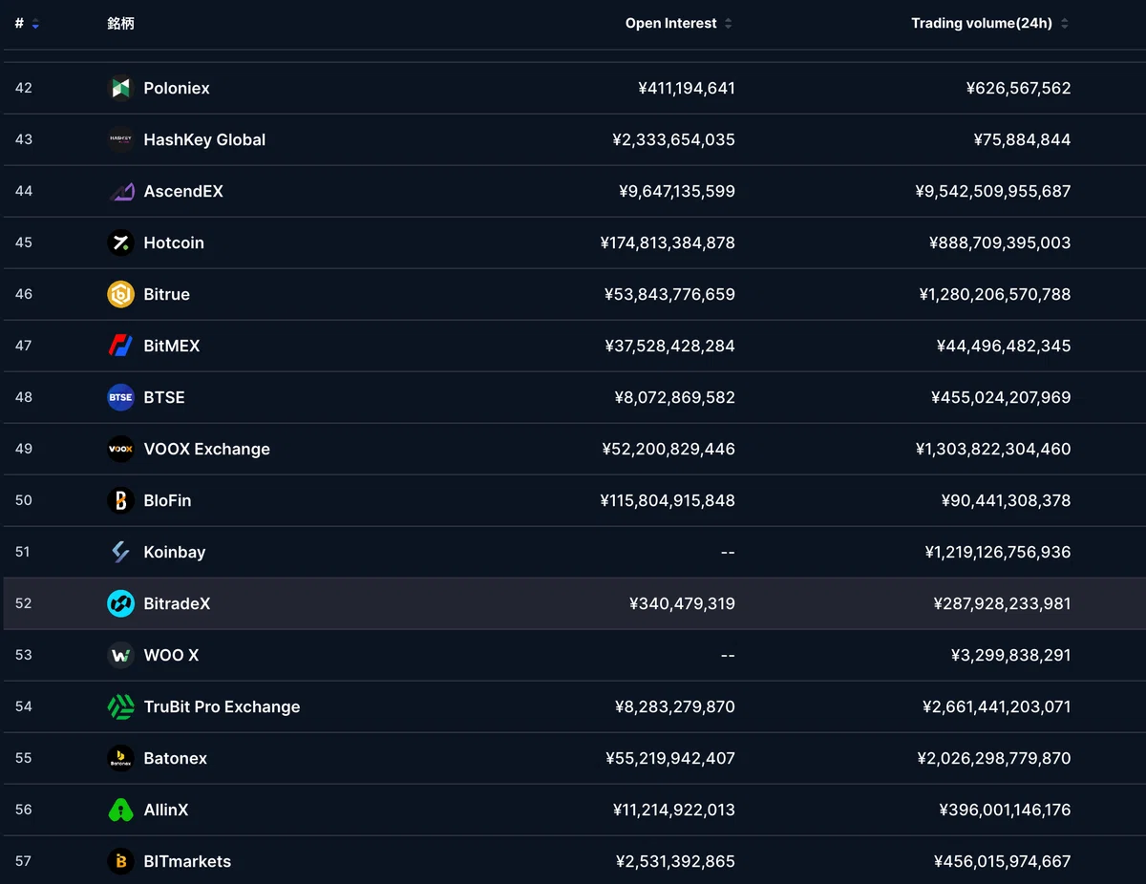Select BloFin open interest ¥115,804,915,848
This screenshot has width=1146, height=884.
(x=668, y=500)
